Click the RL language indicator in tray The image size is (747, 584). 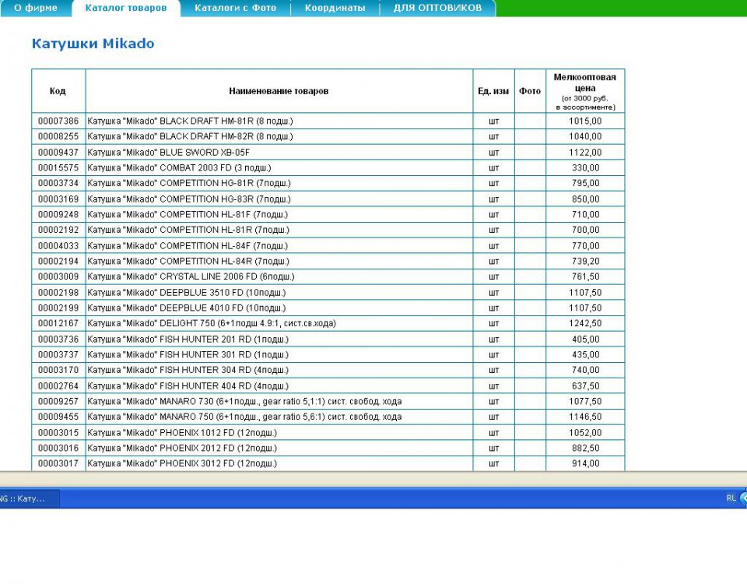731,498
